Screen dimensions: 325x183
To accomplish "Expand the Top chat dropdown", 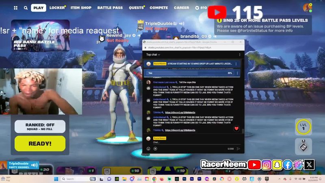I will (153, 54).
